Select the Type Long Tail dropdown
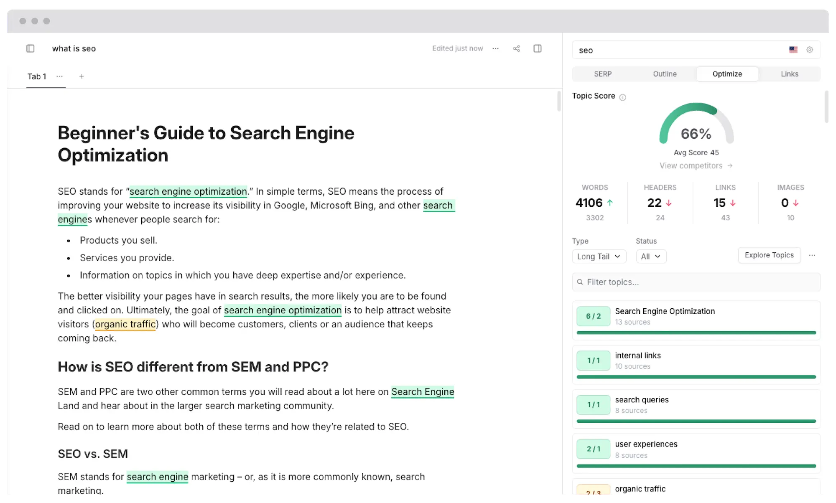This screenshot has height=503, width=836. point(597,256)
